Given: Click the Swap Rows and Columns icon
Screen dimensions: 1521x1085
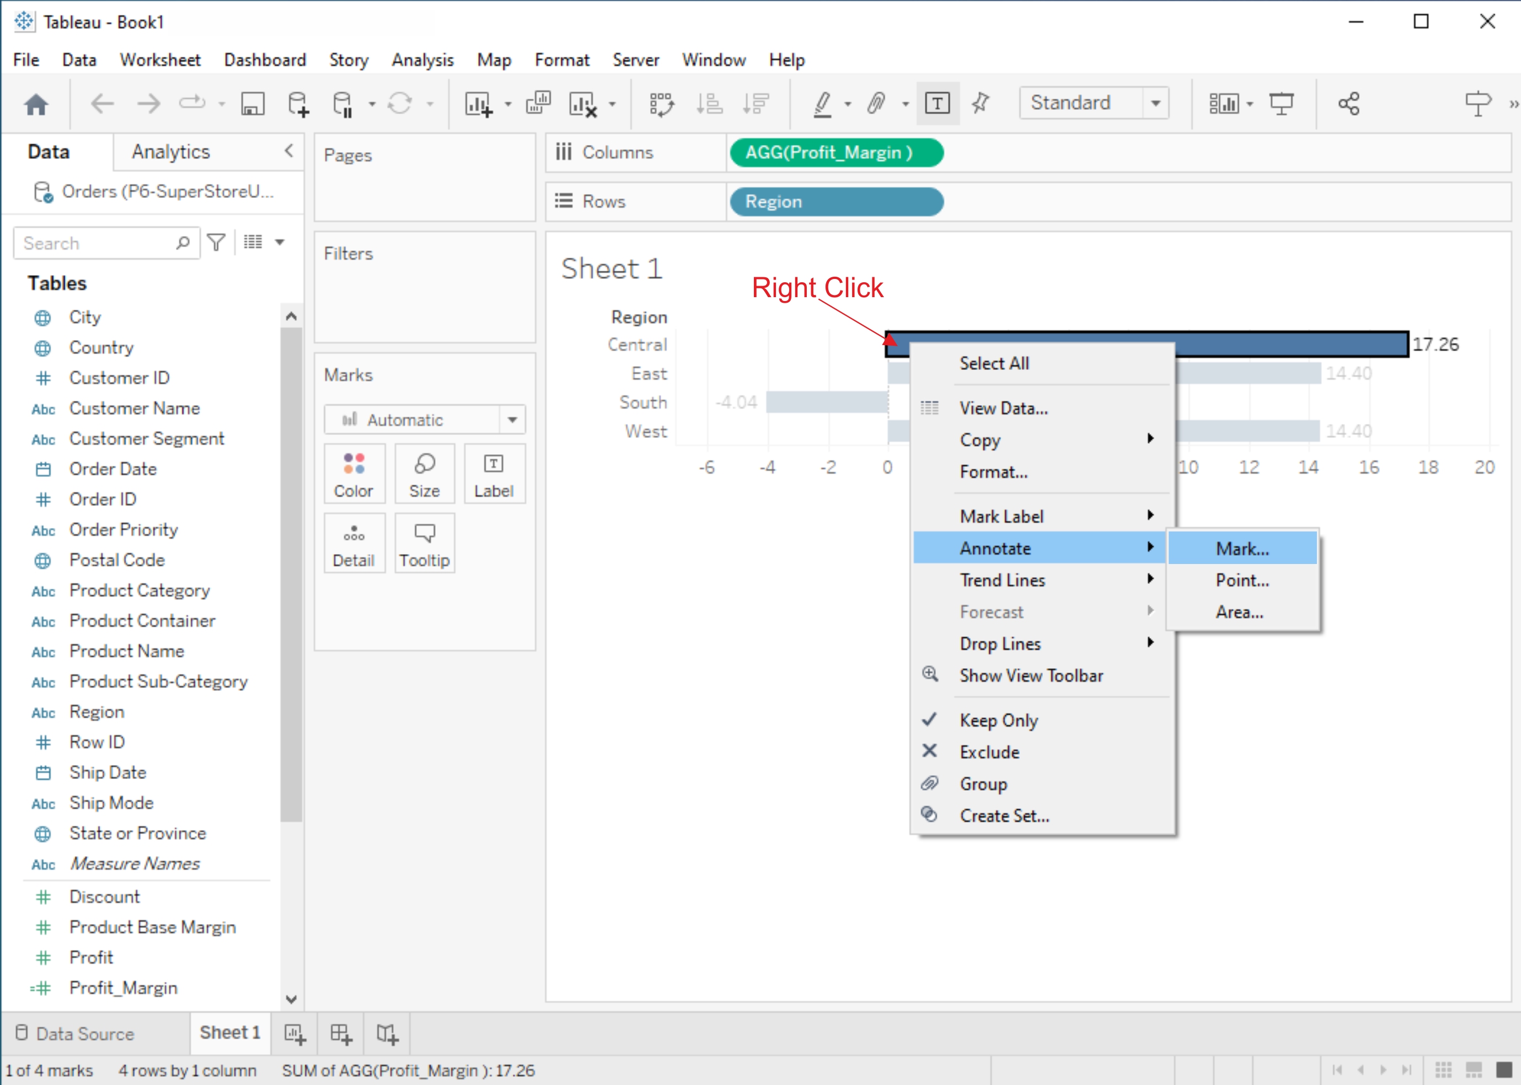Looking at the screenshot, I should pyautogui.click(x=662, y=104).
